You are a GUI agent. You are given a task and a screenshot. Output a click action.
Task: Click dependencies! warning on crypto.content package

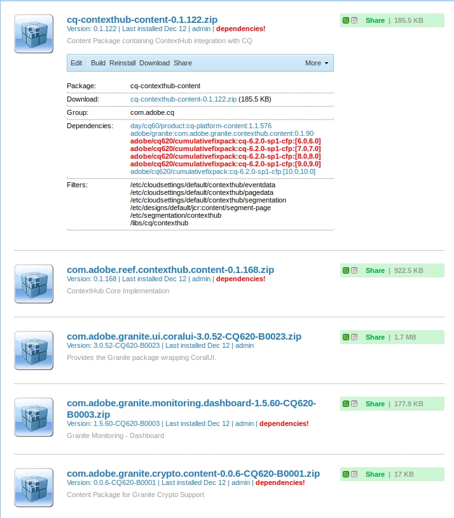[280, 482]
